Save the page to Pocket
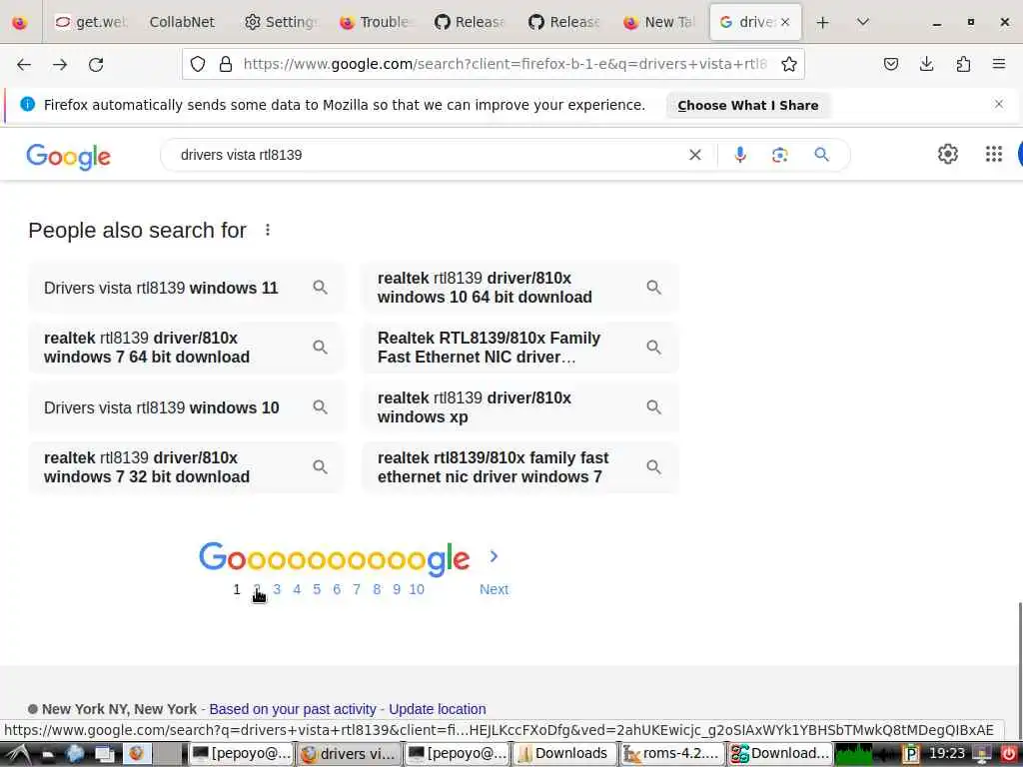Viewport: 1023px width, 767px height. point(890,64)
